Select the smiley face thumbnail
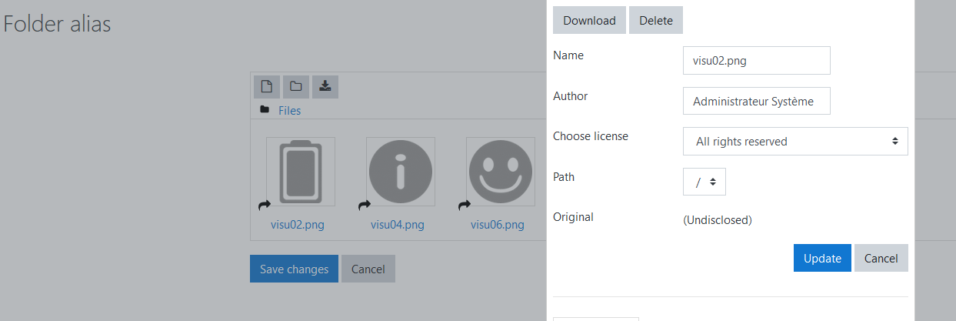956x321 pixels. click(501, 172)
